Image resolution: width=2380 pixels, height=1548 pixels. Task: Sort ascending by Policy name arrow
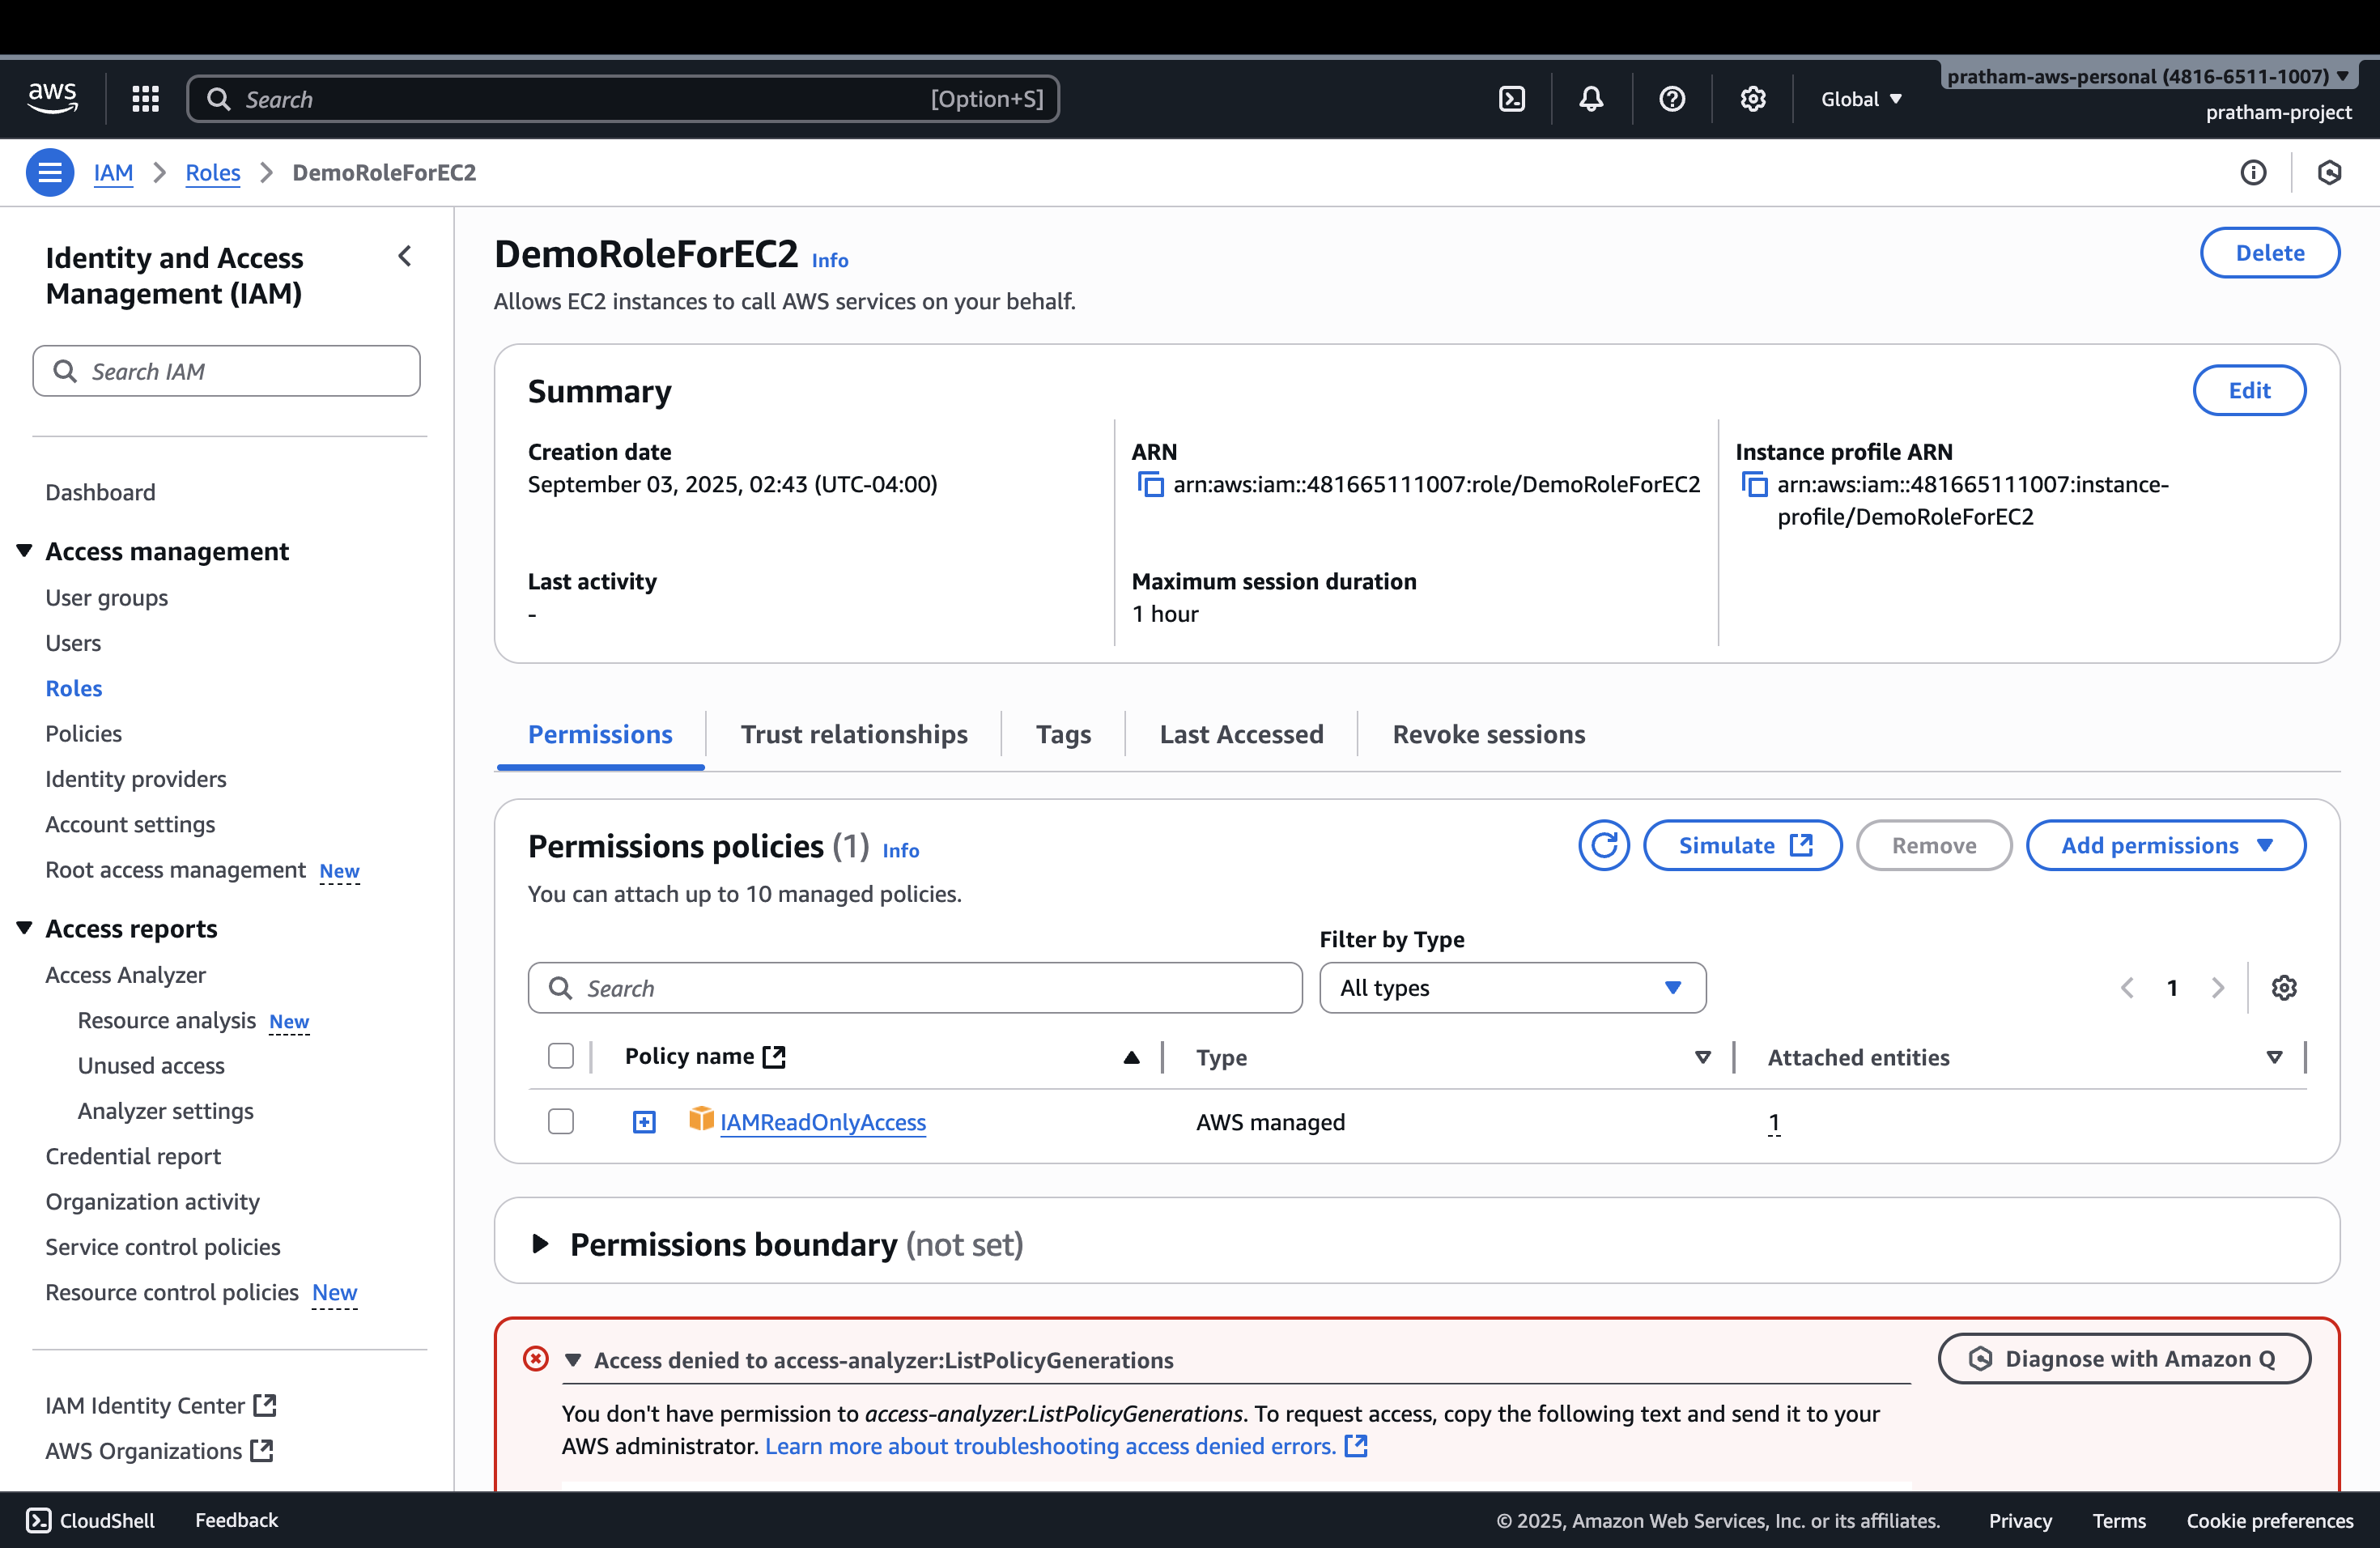click(1131, 1057)
